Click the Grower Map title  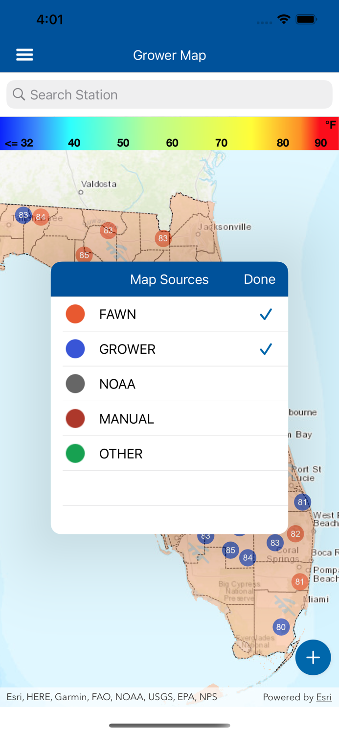tap(169, 55)
